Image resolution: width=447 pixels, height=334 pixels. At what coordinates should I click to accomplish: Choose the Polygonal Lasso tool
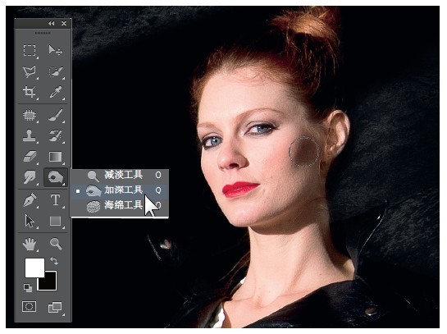pyautogui.click(x=30, y=71)
